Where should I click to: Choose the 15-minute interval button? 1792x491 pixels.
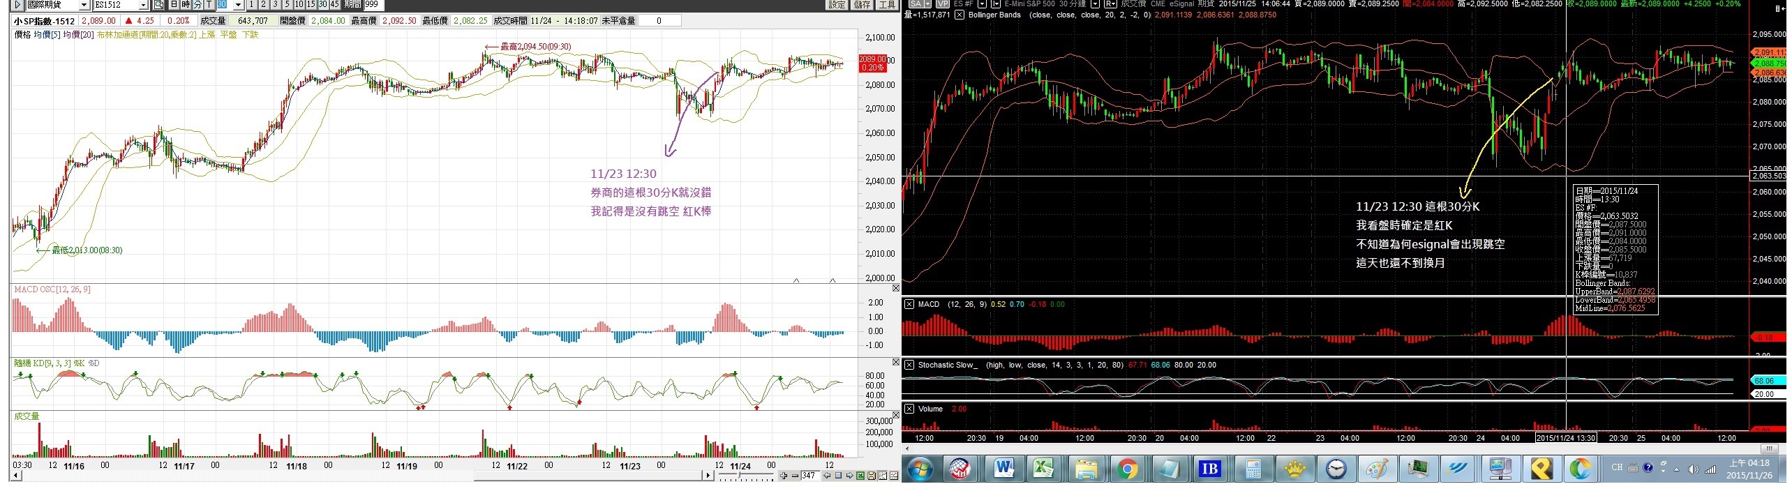[311, 4]
